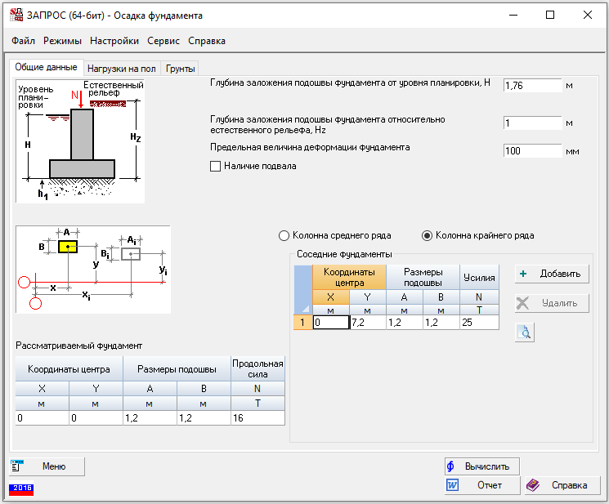The width and height of the screenshot is (609, 504).
Task: Click the 2016 version flag icon
Action: click(x=21, y=488)
